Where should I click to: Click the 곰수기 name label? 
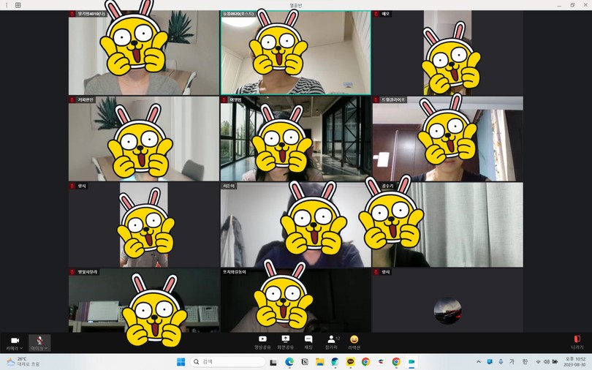(388, 186)
